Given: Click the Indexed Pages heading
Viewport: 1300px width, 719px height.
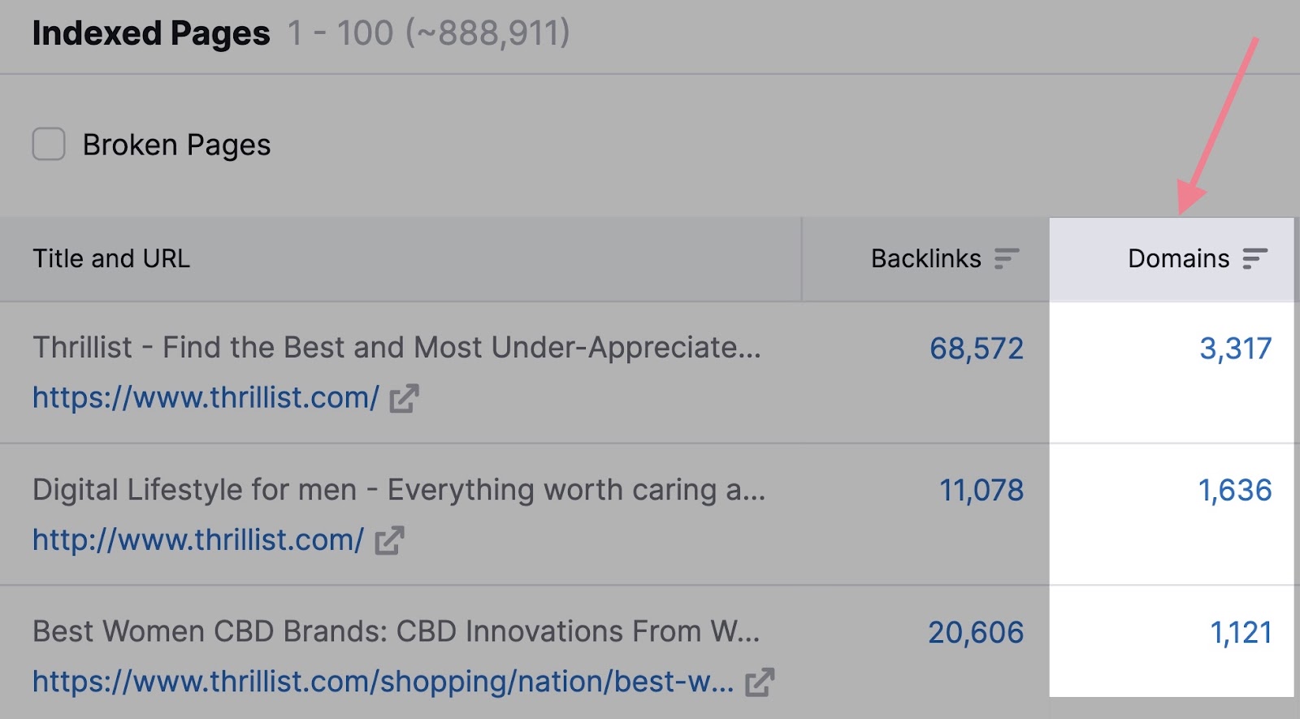Looking at the screenshot, I should click(150, 33).
